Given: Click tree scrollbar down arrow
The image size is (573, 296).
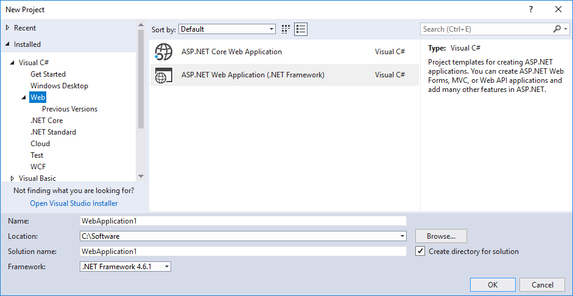Looking at the screenshot, I should point(141,176).
